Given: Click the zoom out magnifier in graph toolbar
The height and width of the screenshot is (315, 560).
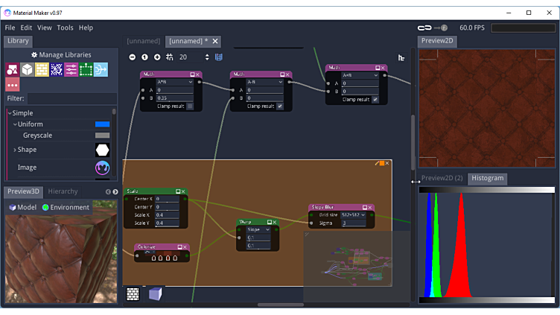Looking at the screenshot, I should pyautogui.click(x=133, y=57).
